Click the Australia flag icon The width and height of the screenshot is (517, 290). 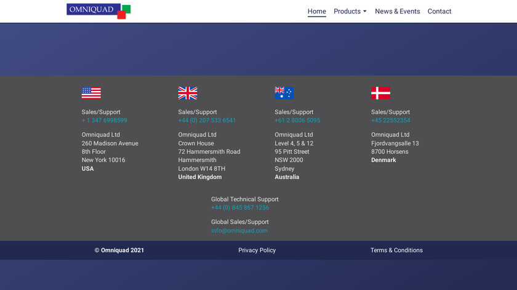coord(284,93)
